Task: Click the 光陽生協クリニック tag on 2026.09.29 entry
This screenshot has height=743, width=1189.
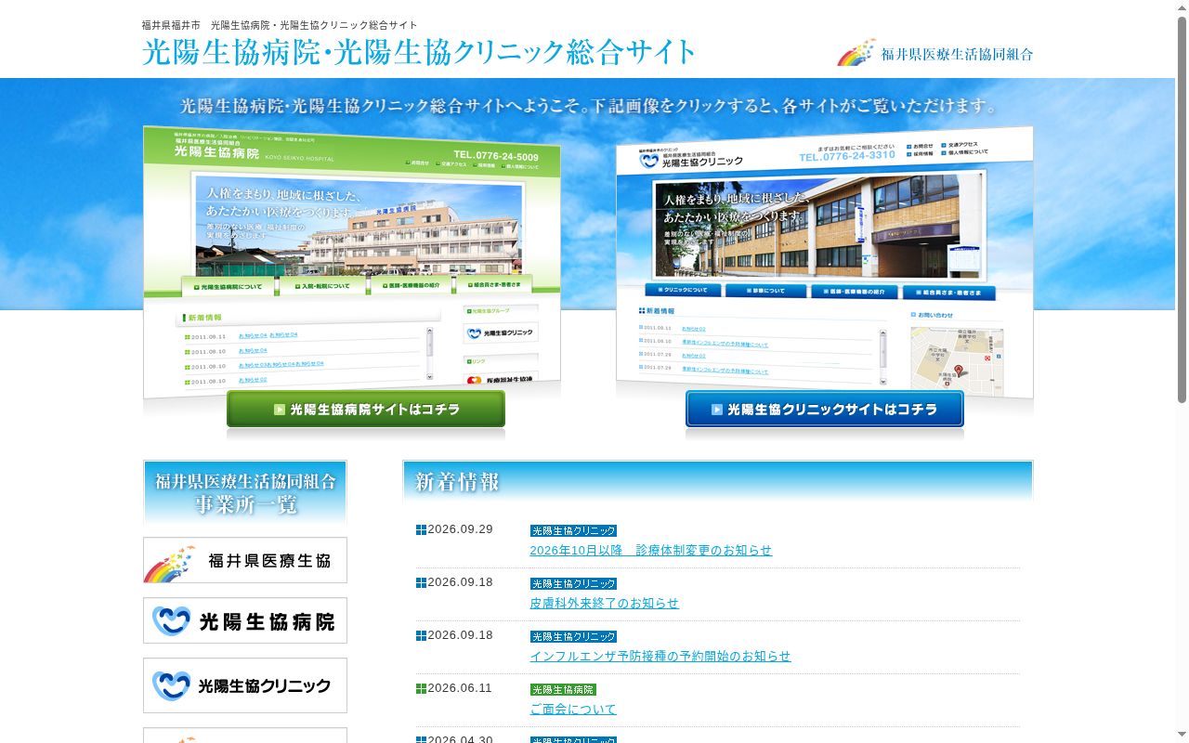Action: (573, 531)
